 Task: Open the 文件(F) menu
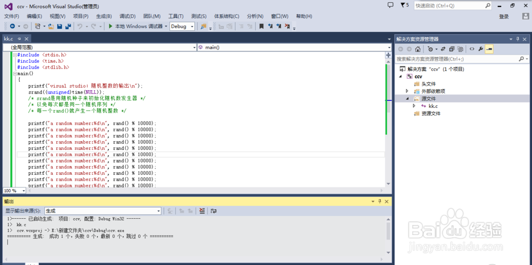tap(12, 16)
